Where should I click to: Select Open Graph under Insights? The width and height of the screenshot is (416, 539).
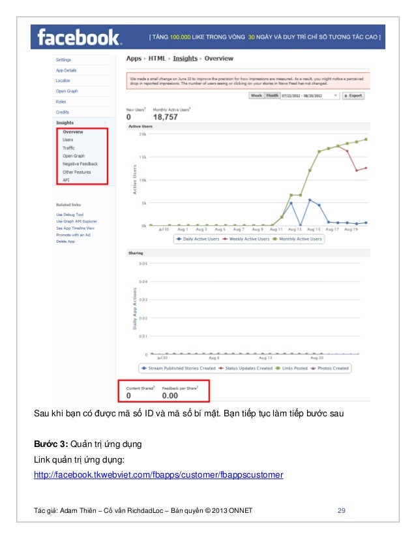point(74,156)
